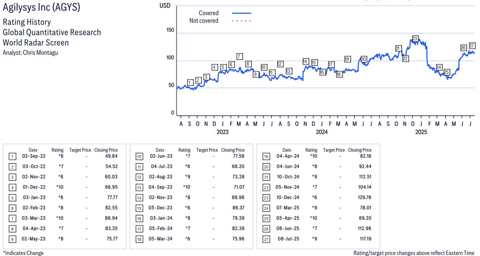Click the date 02-Sep-22
The image size is (480, 256).
point(34,156)
